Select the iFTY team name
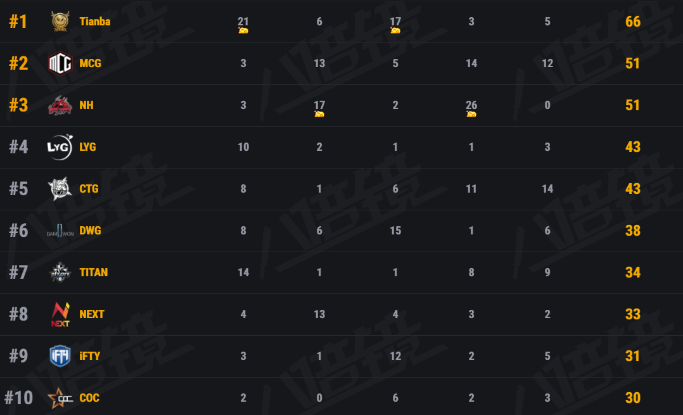Image resolution: width=683 pixels, height=415 pixels. tap(90, 356)
